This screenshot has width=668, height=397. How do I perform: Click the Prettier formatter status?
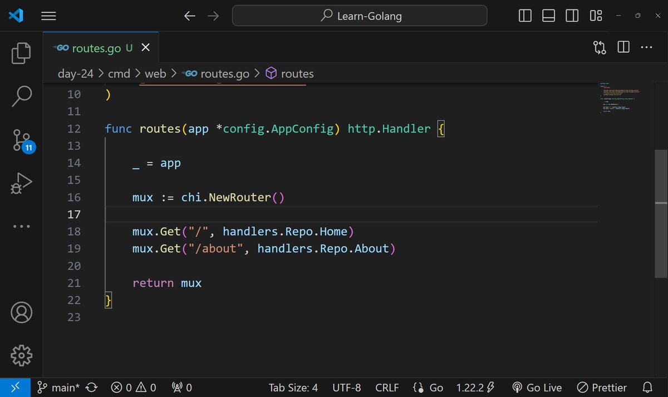601,388
